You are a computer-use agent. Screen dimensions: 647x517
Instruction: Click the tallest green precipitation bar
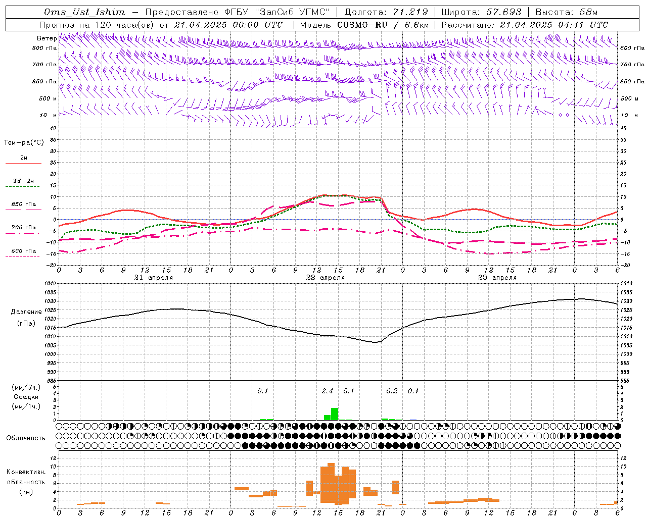pyautogui.click(x=335, y=414)
